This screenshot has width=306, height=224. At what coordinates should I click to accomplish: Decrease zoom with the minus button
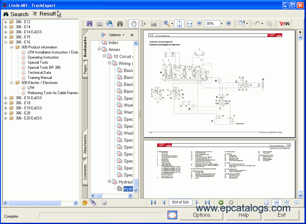(199, 23)
